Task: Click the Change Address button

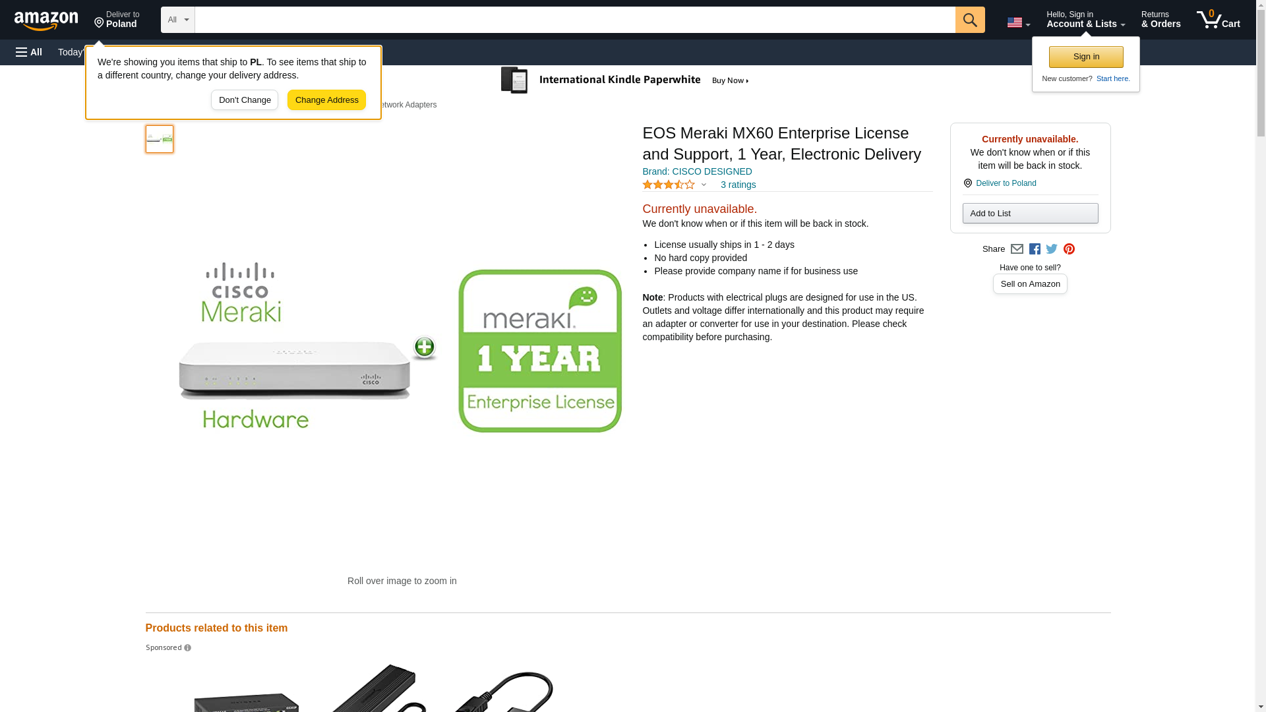Action: tap(326, 100)
